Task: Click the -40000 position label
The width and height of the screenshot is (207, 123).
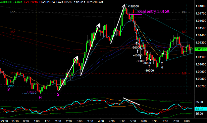Action: [138, 55]
